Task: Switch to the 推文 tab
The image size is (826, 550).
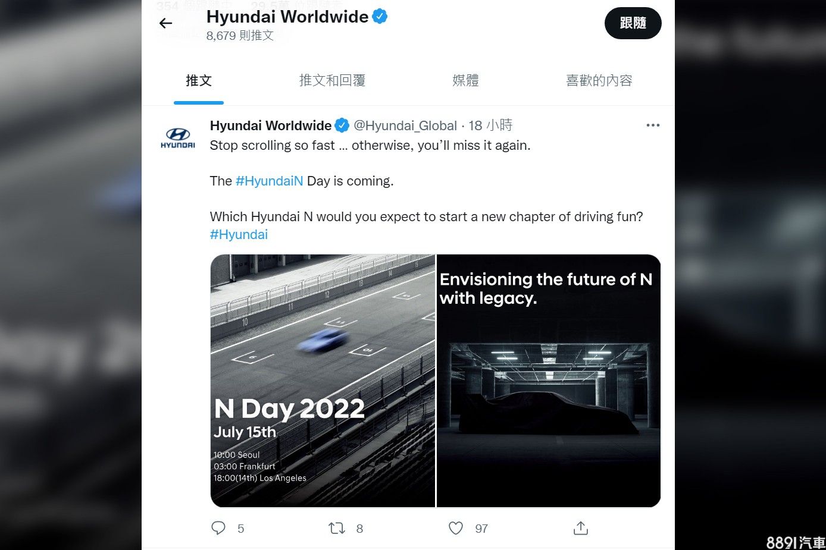Action: pos(199,80)
